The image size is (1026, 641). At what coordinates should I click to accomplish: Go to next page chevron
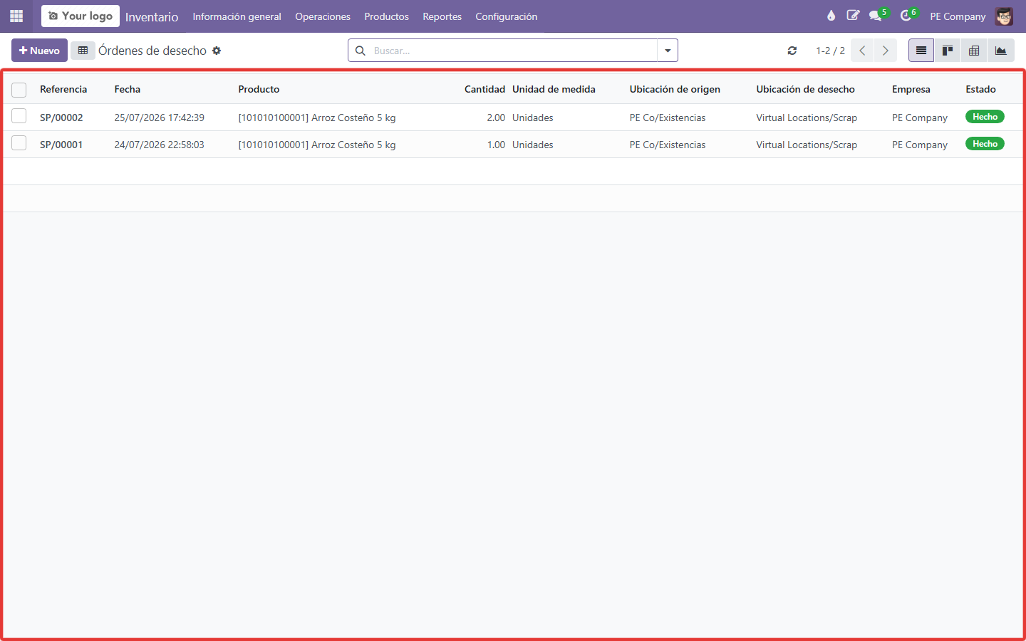(x=886, y=51)
